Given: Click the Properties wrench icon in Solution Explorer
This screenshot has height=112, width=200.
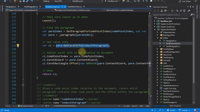Looking at the screenshot, I should (x=189, y=11).
